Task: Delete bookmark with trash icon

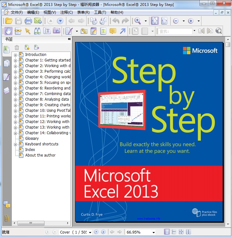Action: (x=17, y=48)
